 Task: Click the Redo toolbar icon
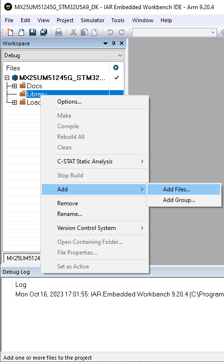pyautogui.click(x=122, y=32)
